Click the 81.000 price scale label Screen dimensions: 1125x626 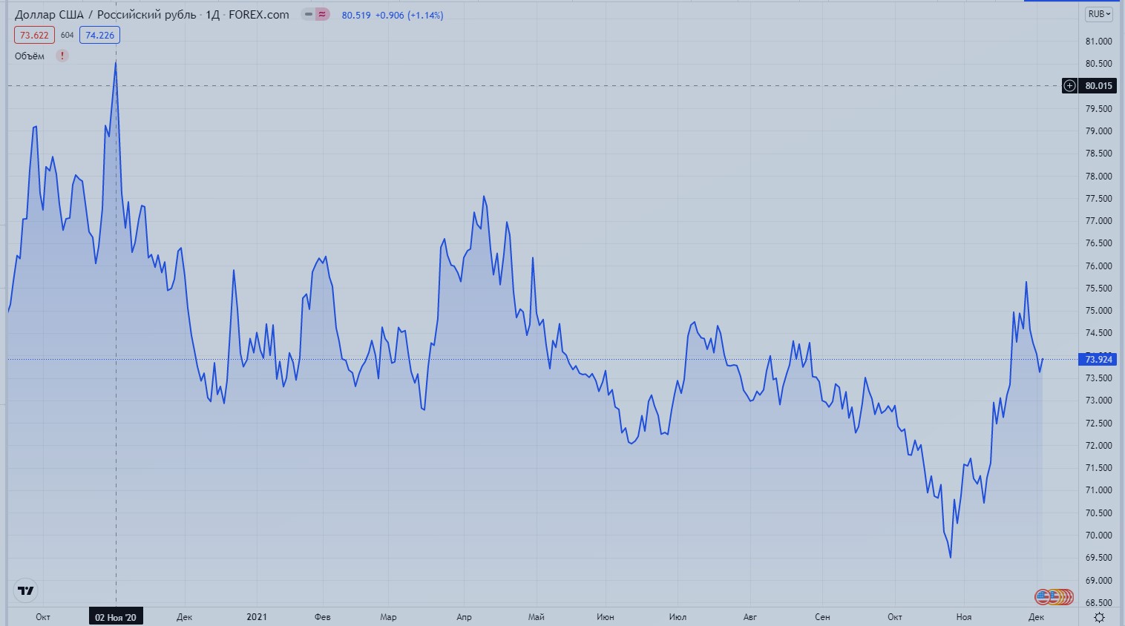click(1098, 42)
